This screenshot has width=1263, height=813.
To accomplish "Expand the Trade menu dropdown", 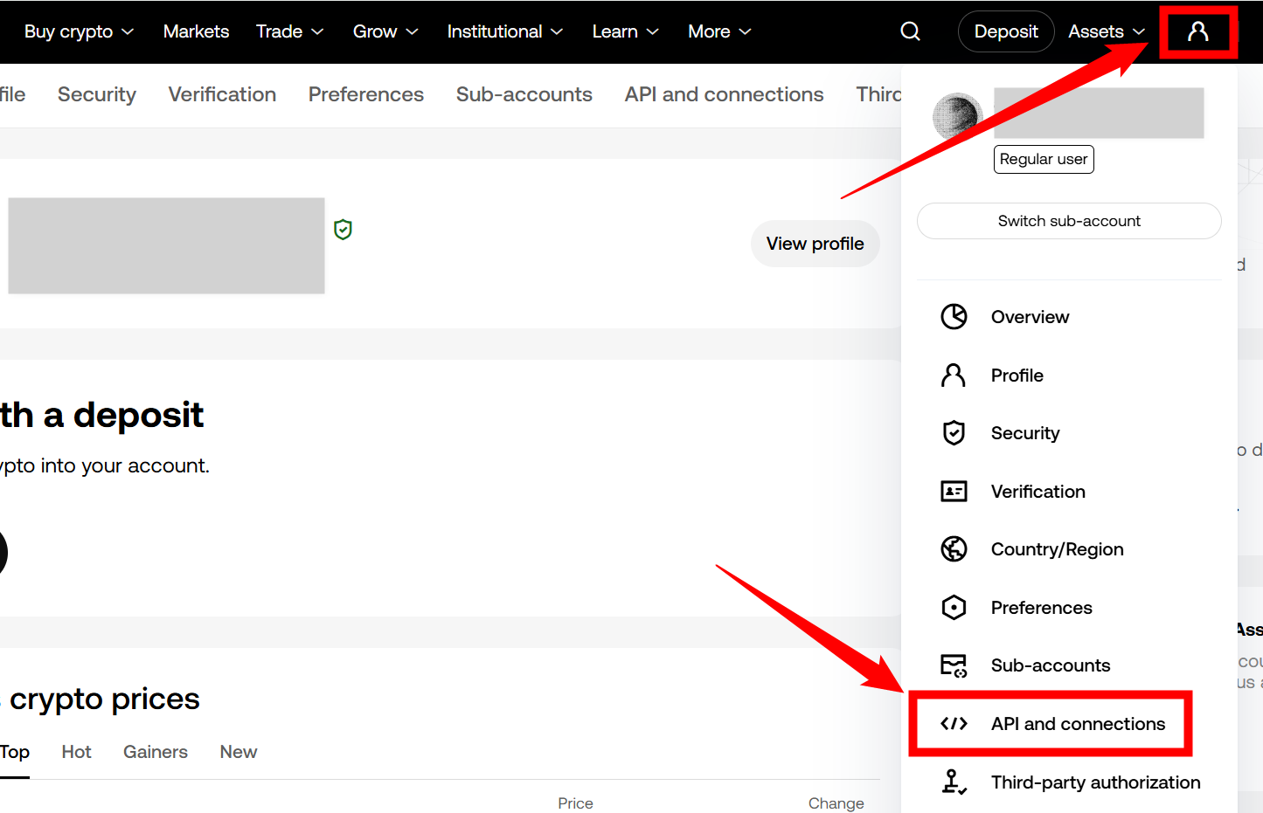I will pos(289,31).
